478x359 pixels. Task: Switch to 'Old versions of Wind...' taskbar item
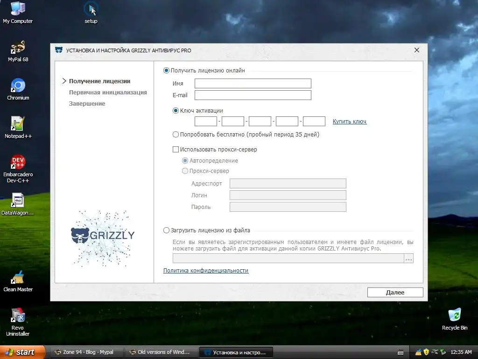click(161, 352)
